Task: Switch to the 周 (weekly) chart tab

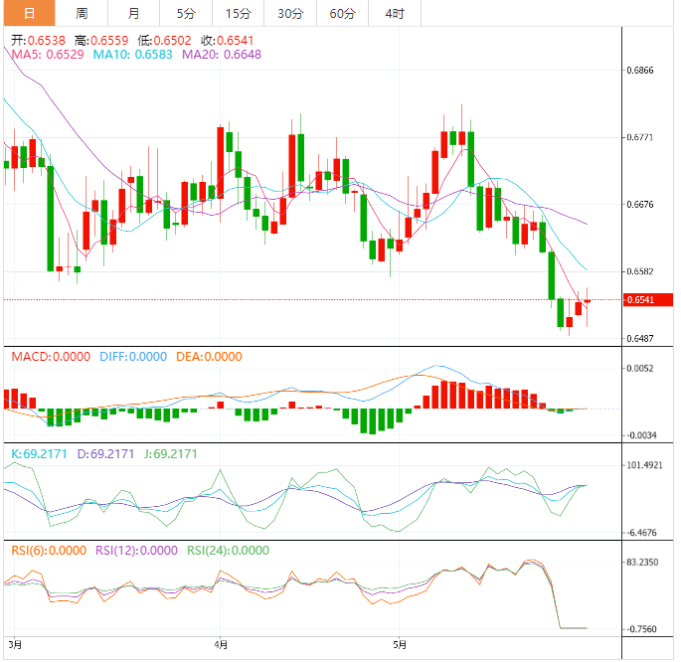Action: pos(82,13)
